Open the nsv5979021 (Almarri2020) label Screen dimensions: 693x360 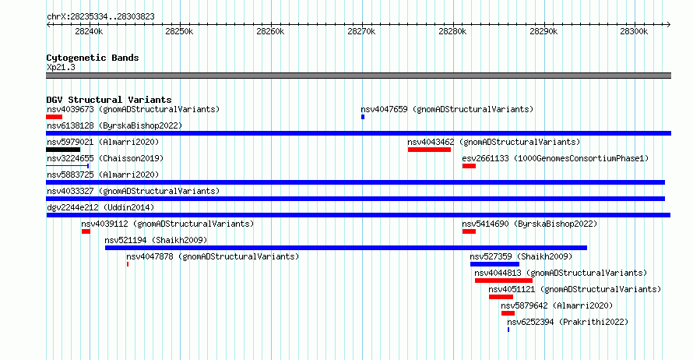pyautogui.click(x=103, y=142)
